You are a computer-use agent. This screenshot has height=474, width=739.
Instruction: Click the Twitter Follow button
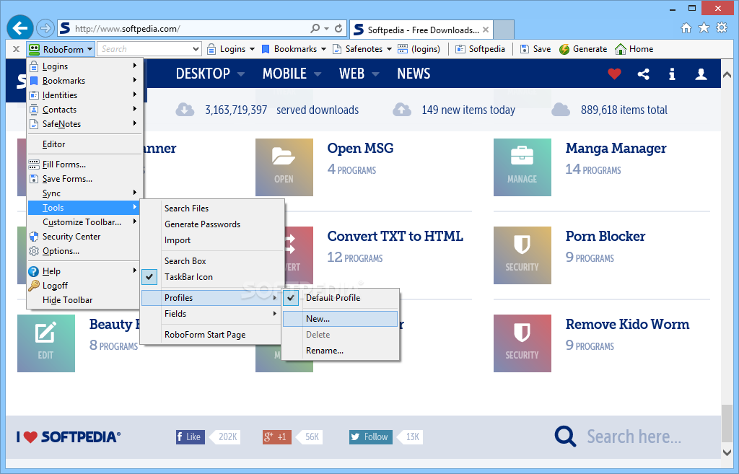[x=370, y=436]
